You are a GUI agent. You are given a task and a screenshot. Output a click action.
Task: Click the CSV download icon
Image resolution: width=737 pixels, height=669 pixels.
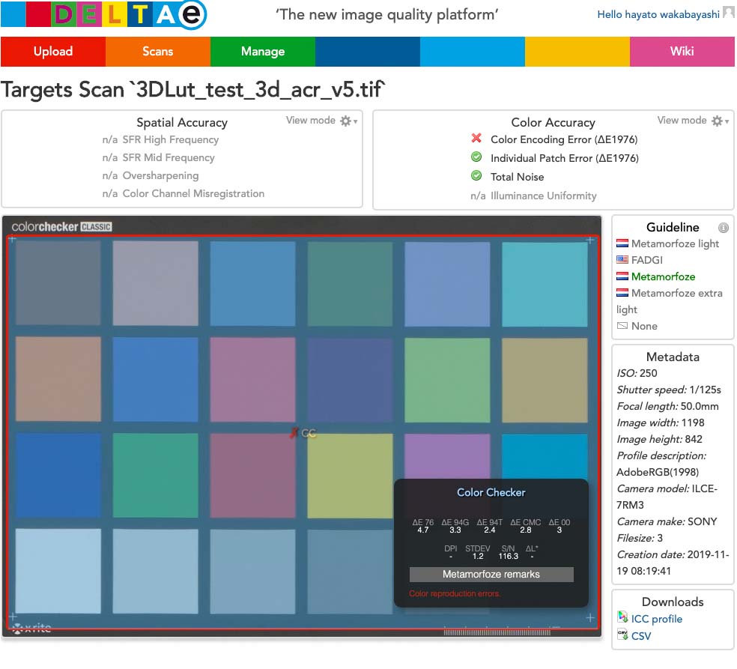pyautogui.click(x=623, y=635)
